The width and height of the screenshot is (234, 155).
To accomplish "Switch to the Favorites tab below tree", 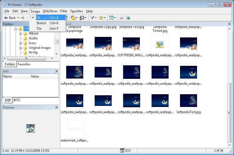I will (24, 64).
